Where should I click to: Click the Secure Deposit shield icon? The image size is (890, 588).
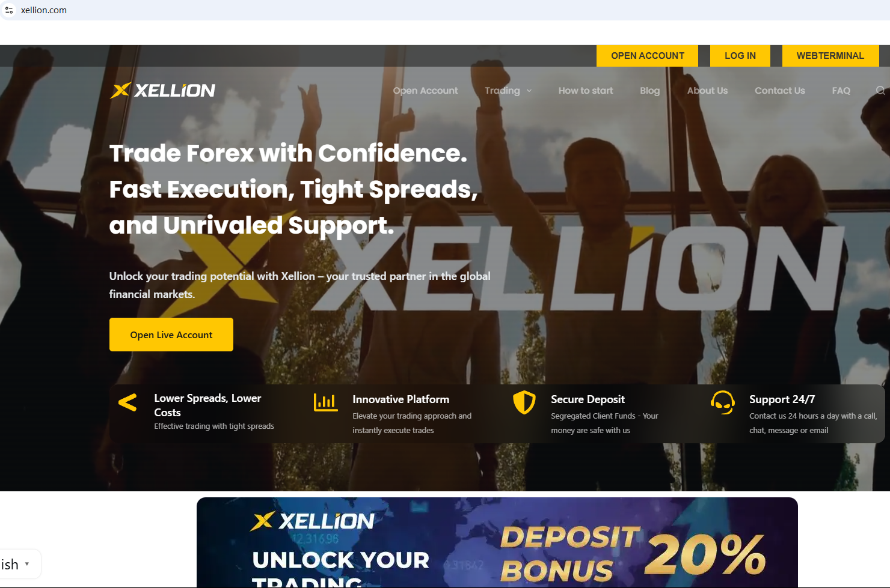pyautogui.click(x=524, y=402)
